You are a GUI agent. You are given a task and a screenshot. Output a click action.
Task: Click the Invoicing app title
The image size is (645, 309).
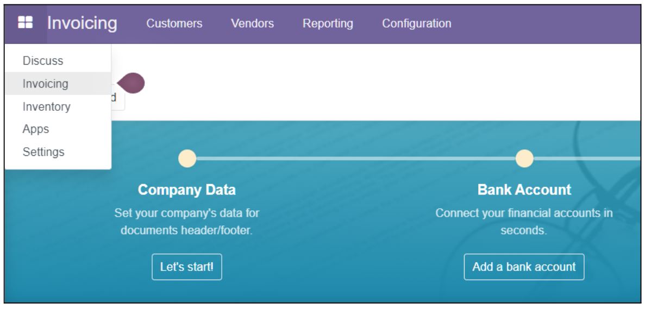point(82,23)
